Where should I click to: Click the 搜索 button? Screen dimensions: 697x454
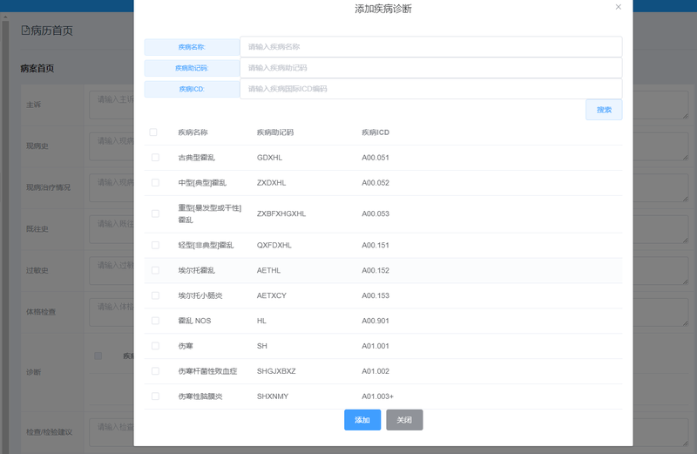coord(604,110)
